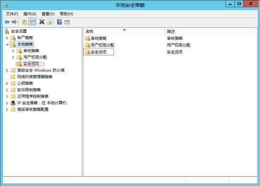Open the 操作(A) menu

pos(30,14)
